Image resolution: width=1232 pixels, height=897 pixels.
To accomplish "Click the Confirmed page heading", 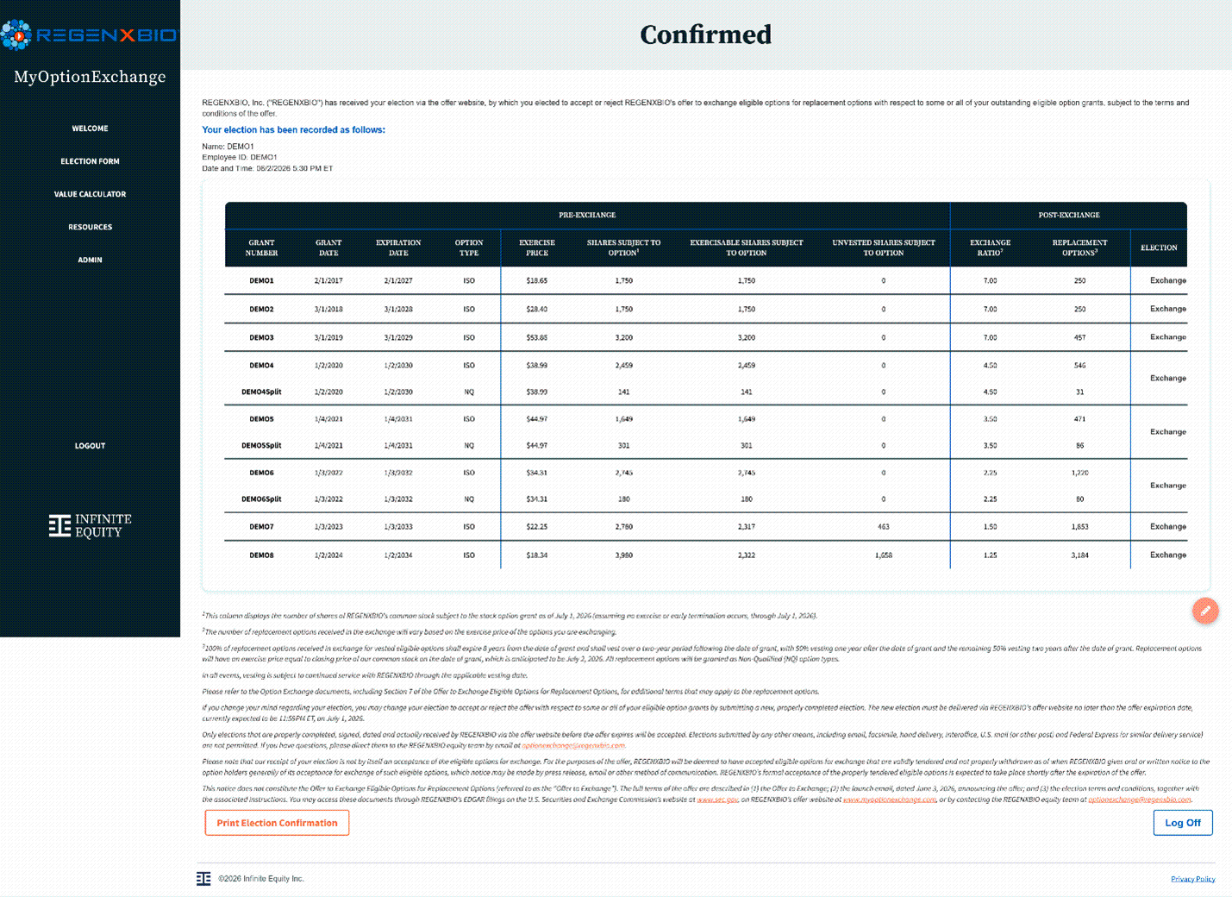I will tap(706, 34).
